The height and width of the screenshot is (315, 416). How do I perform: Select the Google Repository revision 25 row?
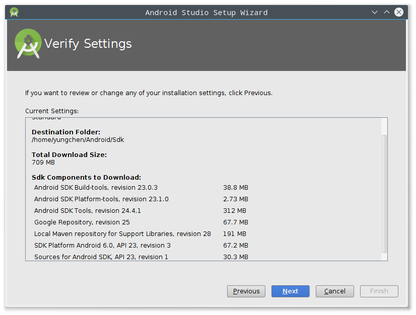pyautogui.click(x=141, y=222)
